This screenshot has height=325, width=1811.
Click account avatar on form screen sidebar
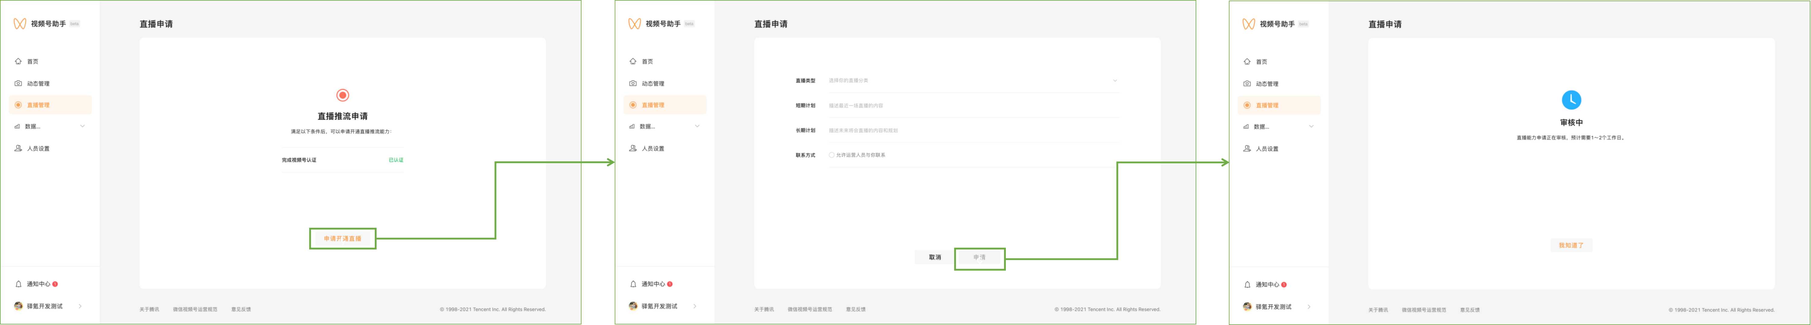pyautogui.click(x=633, y=306)
